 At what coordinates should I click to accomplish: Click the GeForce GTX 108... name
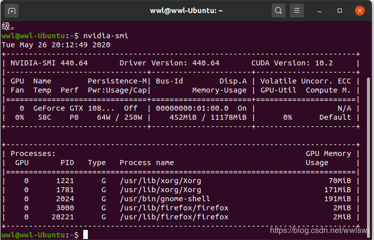point(67,108)
